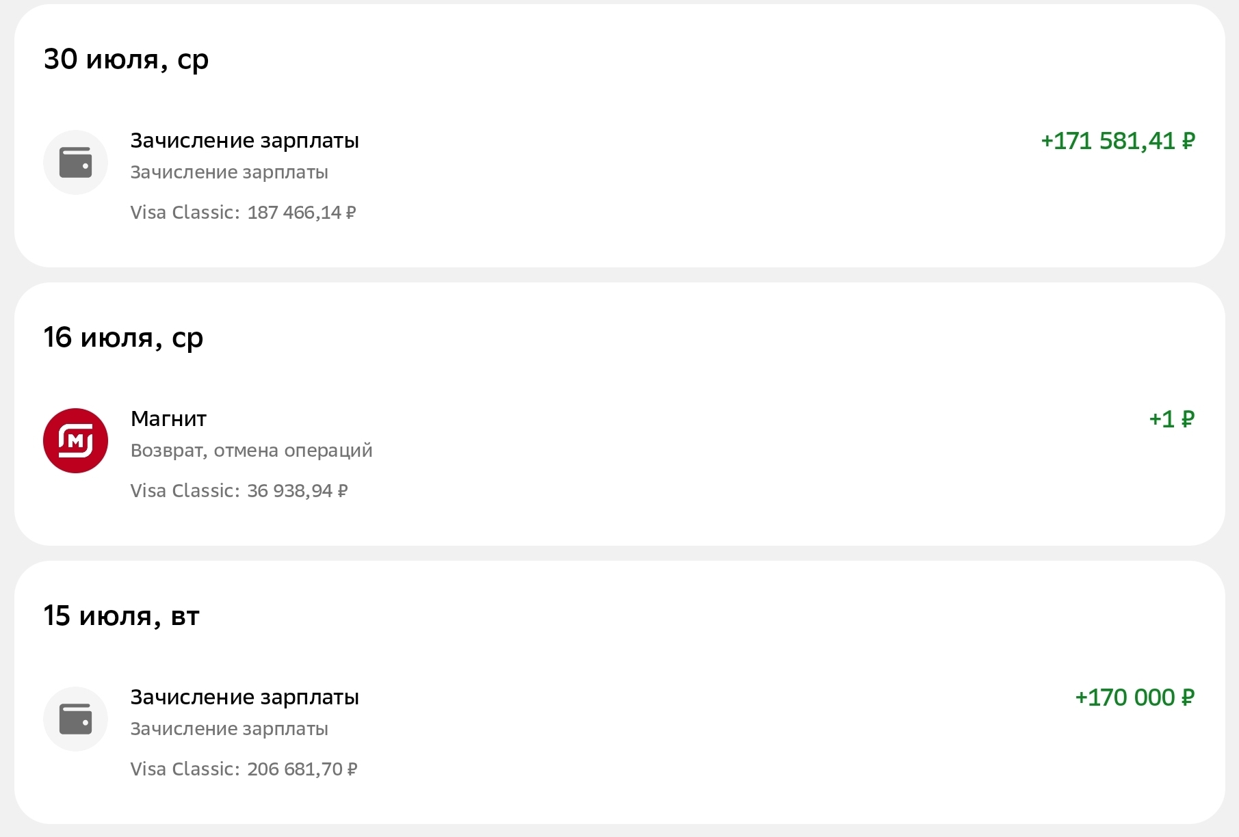This screenshot has height=837, width=1239.
Task: Select the +171 581,41 ₽ salary amount
Action: [1117, 141]
